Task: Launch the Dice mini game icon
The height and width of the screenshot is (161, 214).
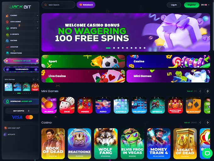Action: [x=67, y=105]
